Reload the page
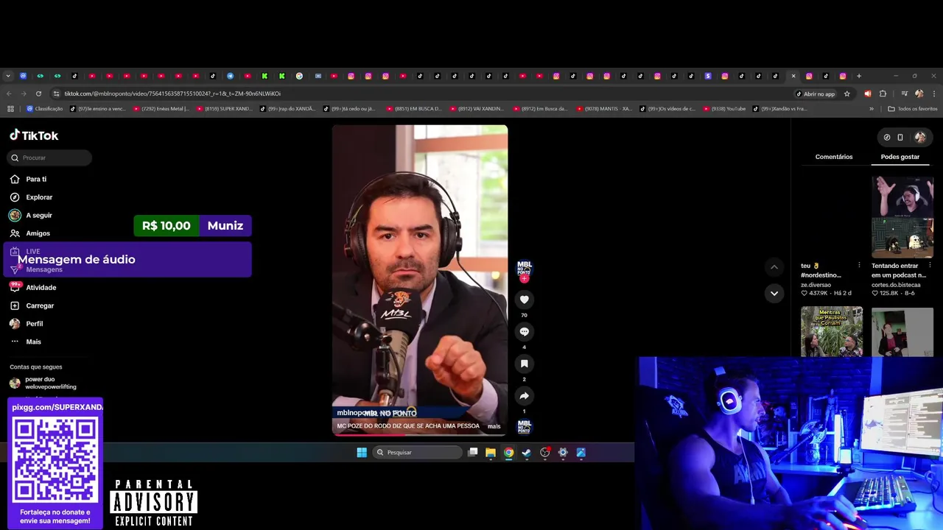The width and height of the screenshot is (943, 530). coord(38,93)
